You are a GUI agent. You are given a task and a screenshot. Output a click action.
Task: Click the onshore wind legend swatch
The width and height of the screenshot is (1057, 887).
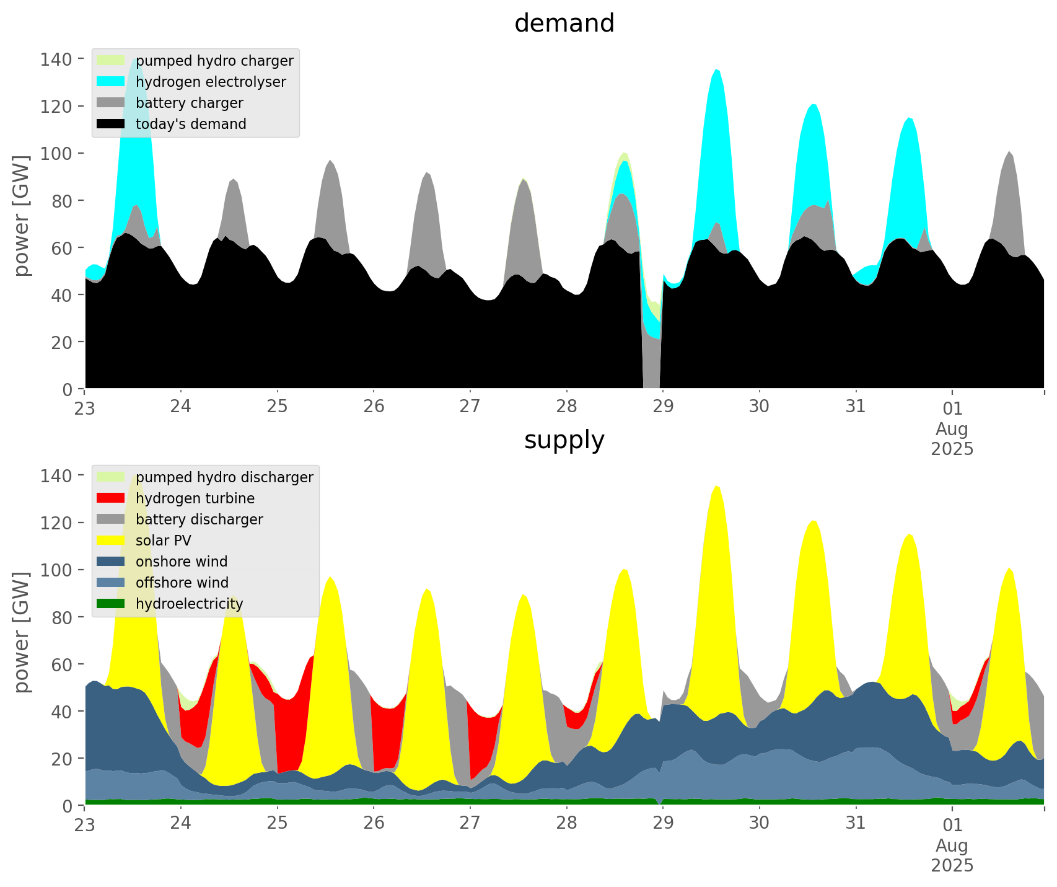111,562
